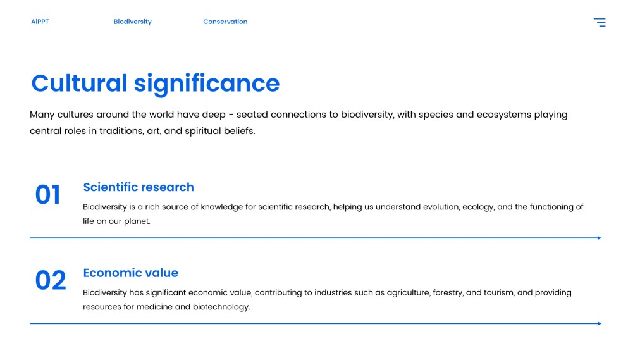This screenshot has height=353, width=628.
Task: Switch to the Conservation navigation item
Action: (225, 22)
